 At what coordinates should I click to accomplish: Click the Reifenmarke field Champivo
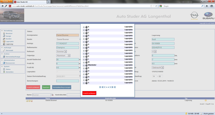click(x=68, y=48)
